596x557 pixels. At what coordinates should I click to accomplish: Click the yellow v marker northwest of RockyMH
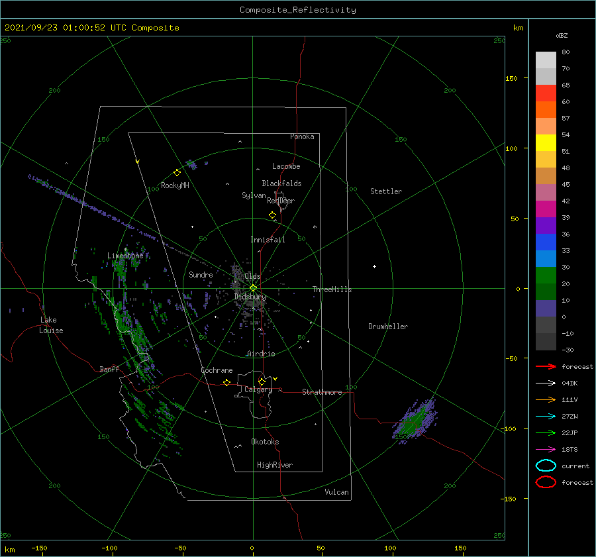pos(138,162)
